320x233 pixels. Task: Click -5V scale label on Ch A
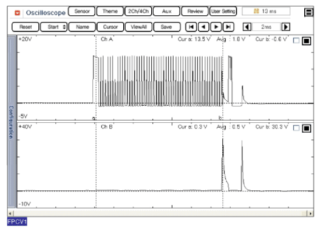point(23,116)
